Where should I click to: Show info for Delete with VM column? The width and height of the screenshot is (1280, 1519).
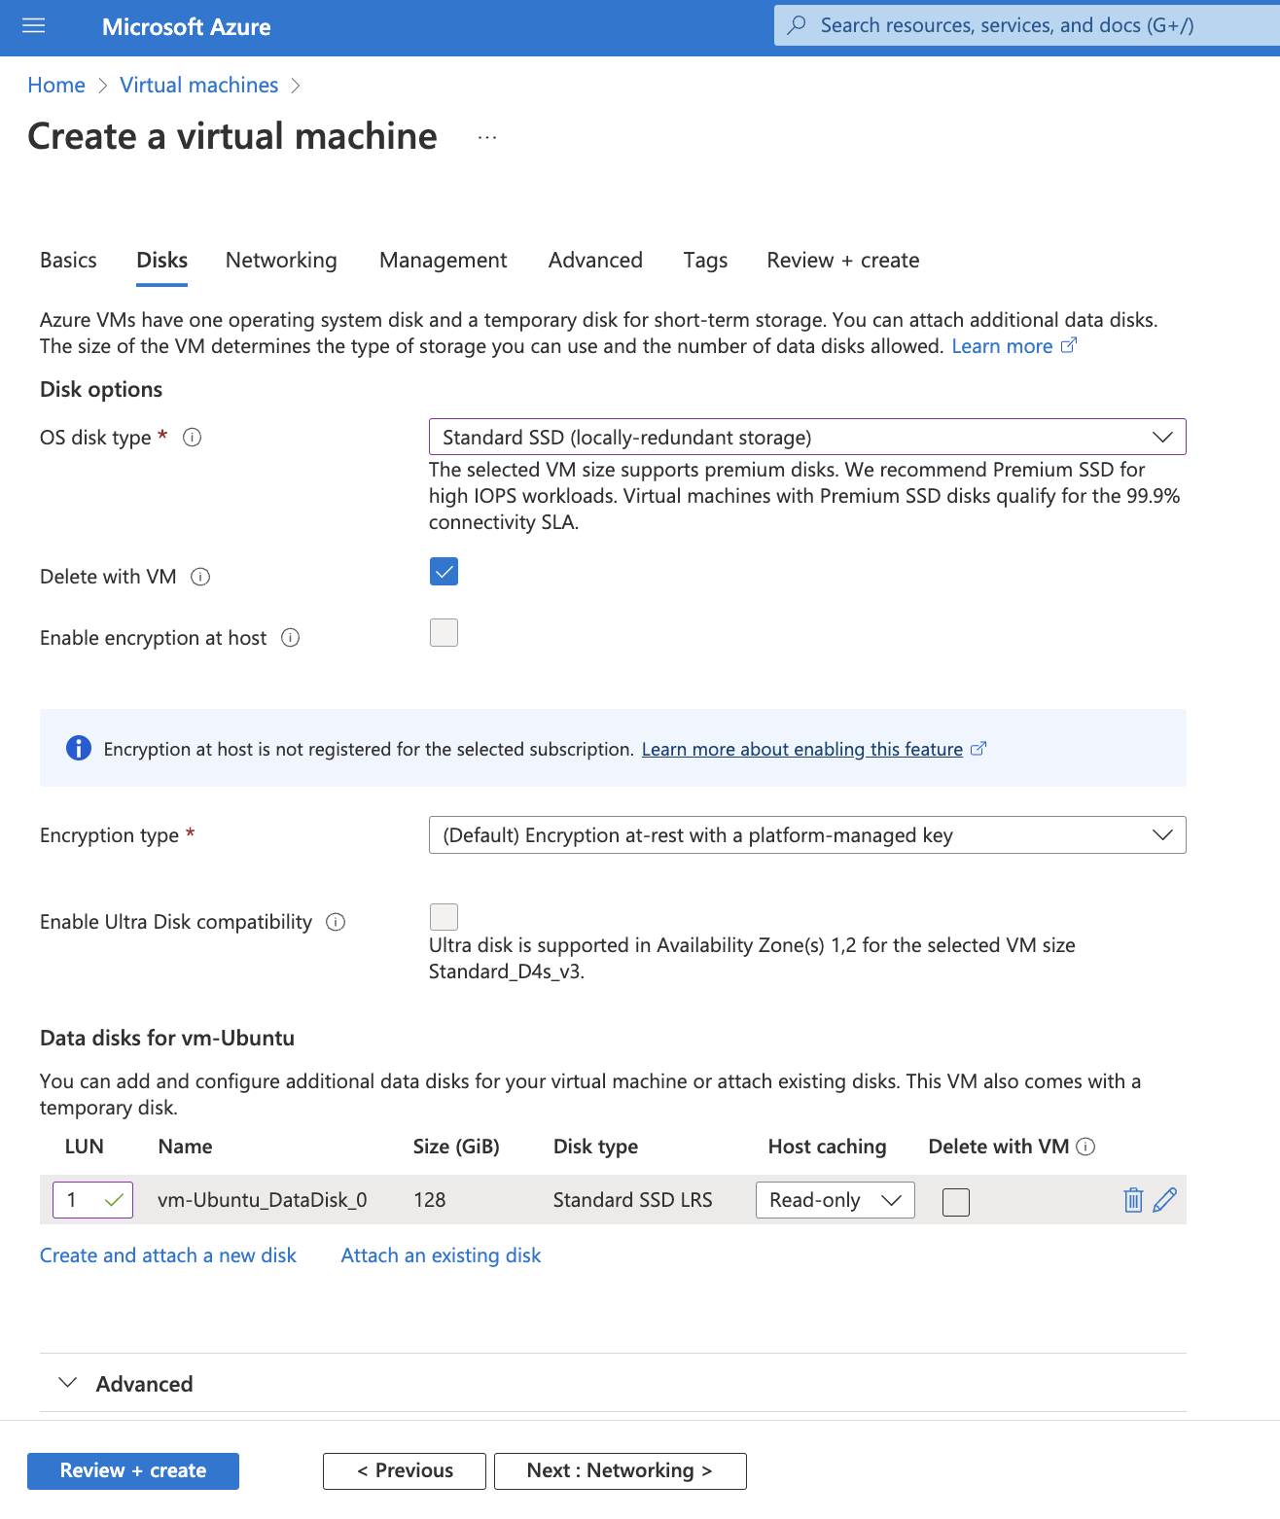(x=1086, y=1147)
